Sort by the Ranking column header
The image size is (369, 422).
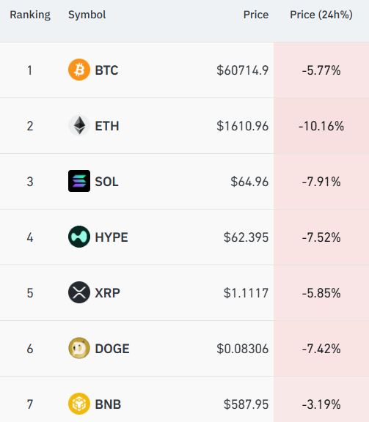coord(30,15)
